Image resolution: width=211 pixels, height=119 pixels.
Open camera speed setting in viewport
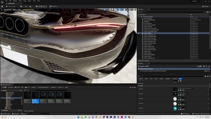click(132, 10)
